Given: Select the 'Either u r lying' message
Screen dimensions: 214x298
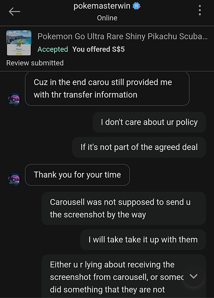Looking at the screenshot, I should point(124,276).
